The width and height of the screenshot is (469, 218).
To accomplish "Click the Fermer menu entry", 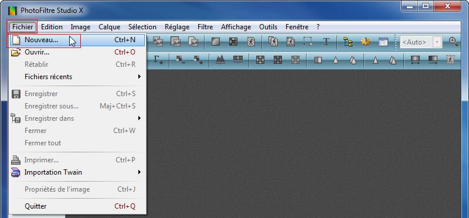I will coord(77,131).
